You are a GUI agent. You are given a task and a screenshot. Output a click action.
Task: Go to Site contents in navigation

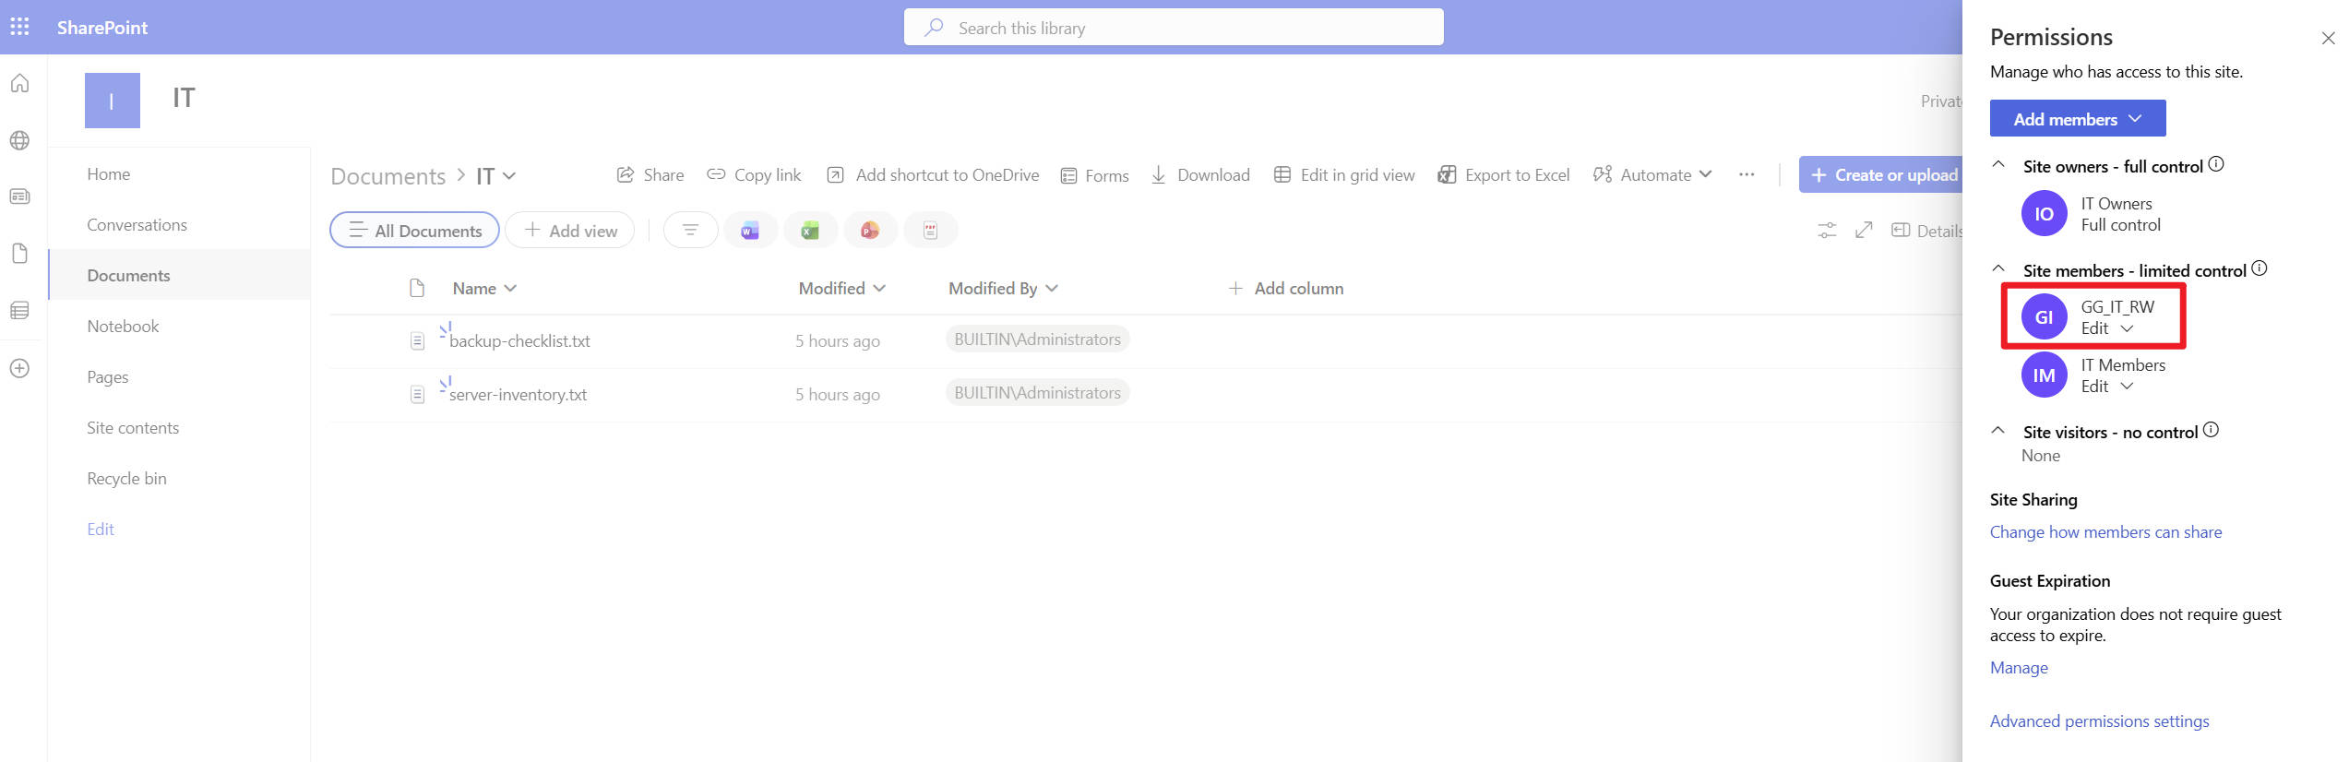[x=133, y=428]
